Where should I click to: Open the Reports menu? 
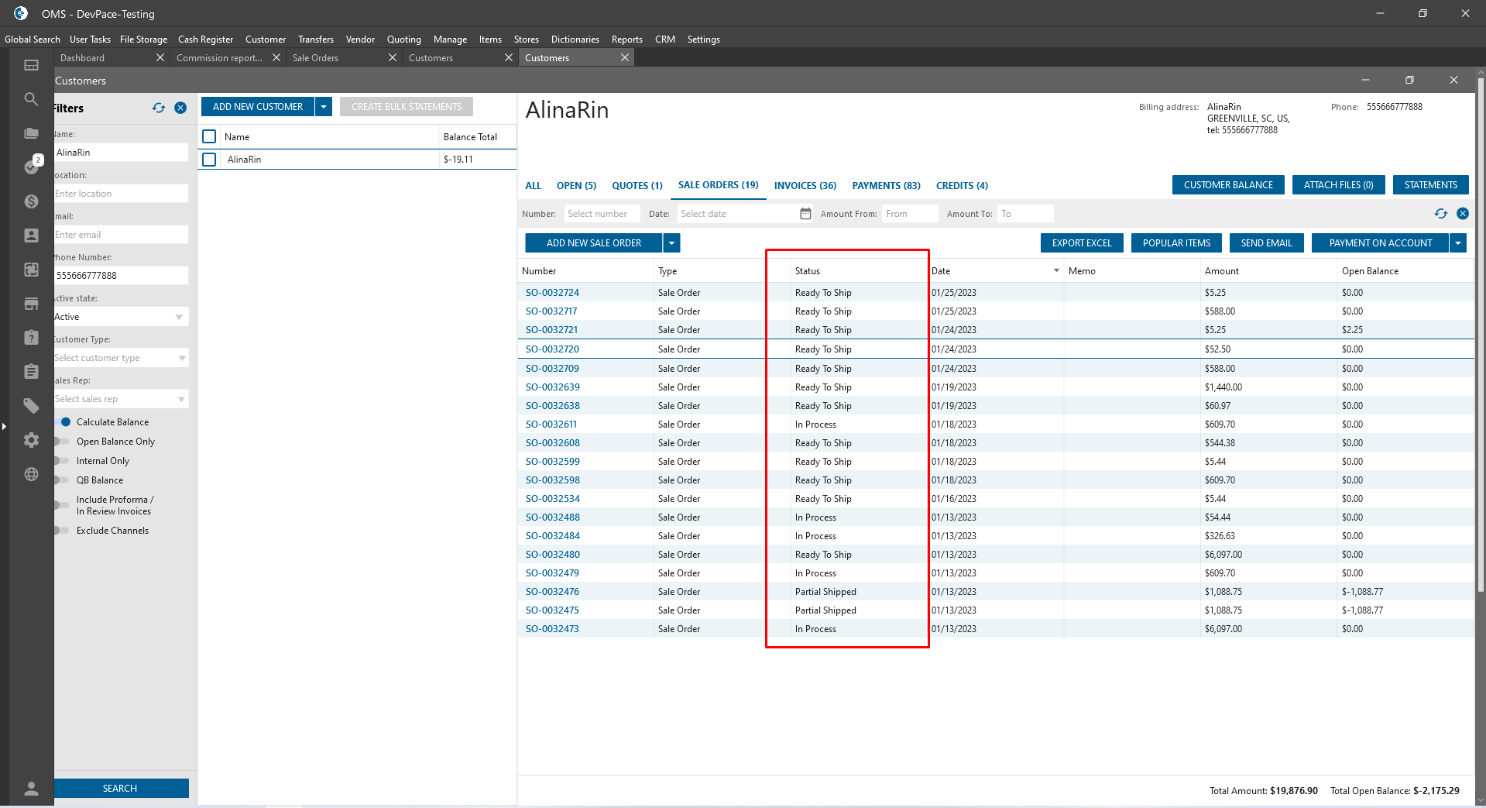coord(626,40)
